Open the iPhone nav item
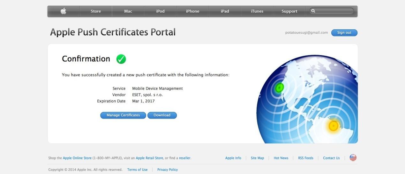The height and width of the screenshot is (174, 405). point(192,11)
